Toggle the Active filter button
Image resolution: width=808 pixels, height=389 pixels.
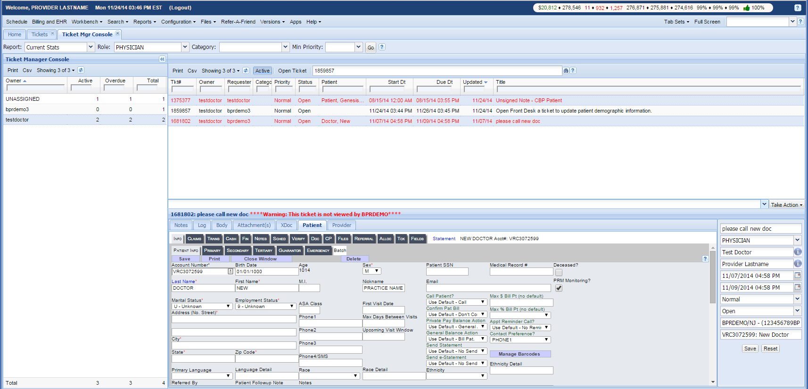click(263, 71)
